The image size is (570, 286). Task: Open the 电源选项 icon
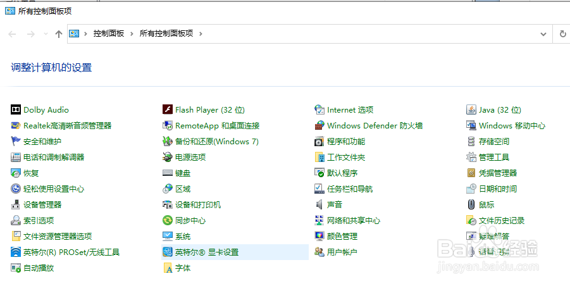(x=168, y=157)
